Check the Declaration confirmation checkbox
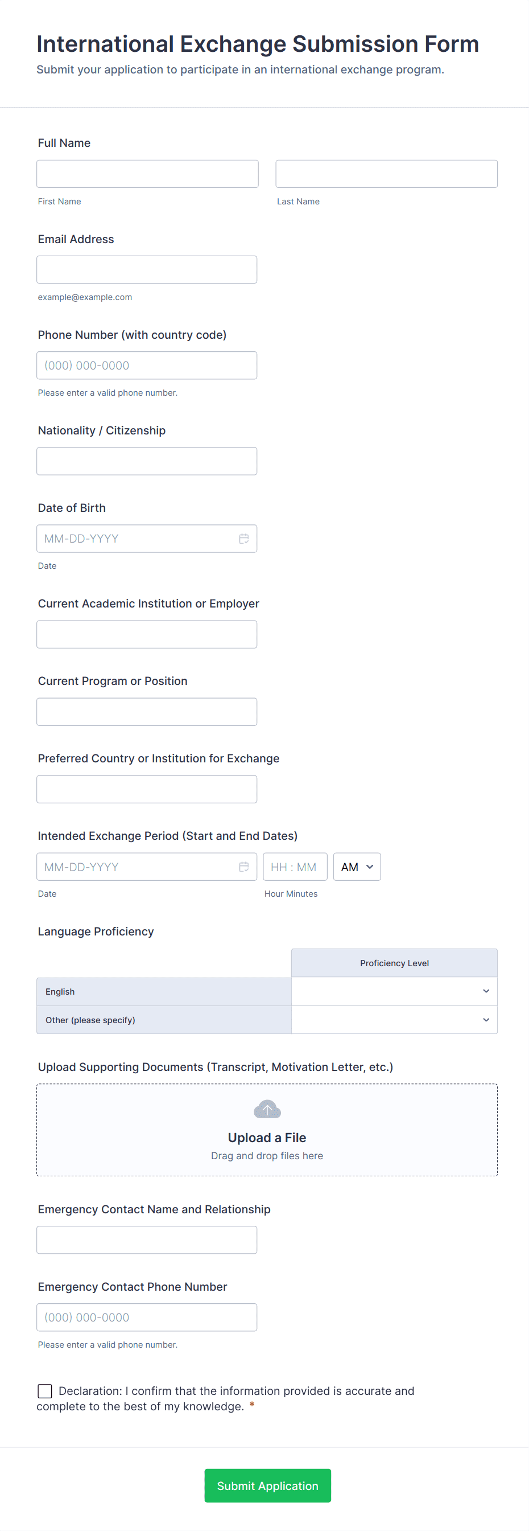Viewport: 529px width, 1531px height. pyautogui.click(x=45, y=1391)
